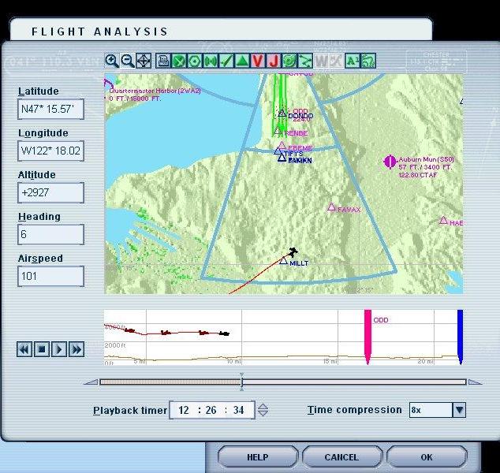Confirm with the OK button
Viewport: 500px width, 473px height.
(427, 457)
